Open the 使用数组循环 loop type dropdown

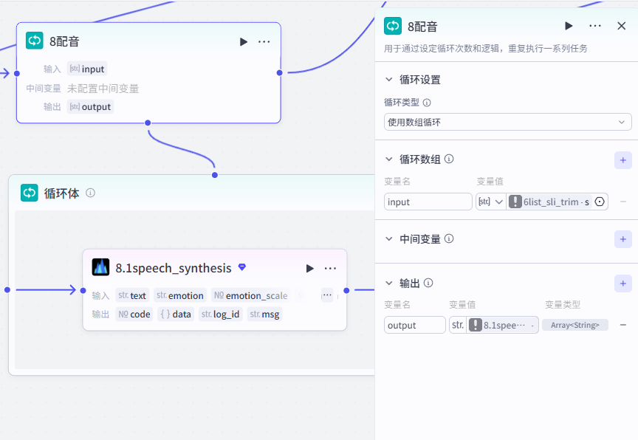pos(507,122)
